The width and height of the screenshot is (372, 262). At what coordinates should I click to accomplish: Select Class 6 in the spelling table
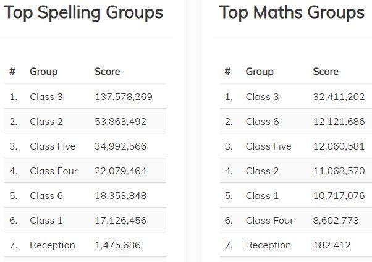click(46, 196)
